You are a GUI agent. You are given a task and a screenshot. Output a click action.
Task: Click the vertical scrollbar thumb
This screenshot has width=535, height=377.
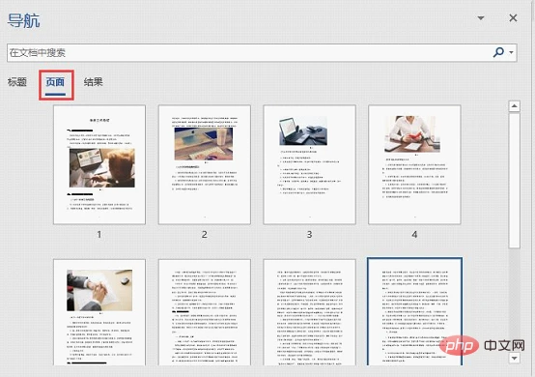coord(514,181)
